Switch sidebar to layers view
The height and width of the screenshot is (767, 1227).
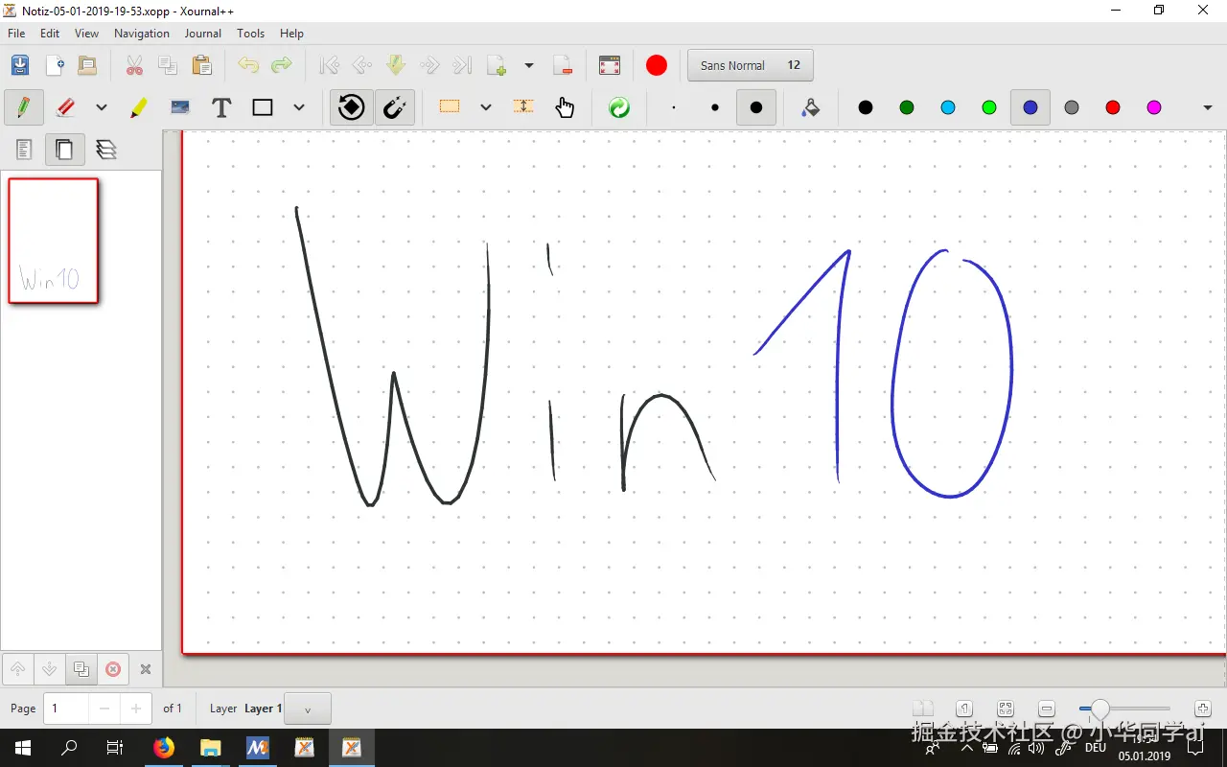[x=106, y=150]
